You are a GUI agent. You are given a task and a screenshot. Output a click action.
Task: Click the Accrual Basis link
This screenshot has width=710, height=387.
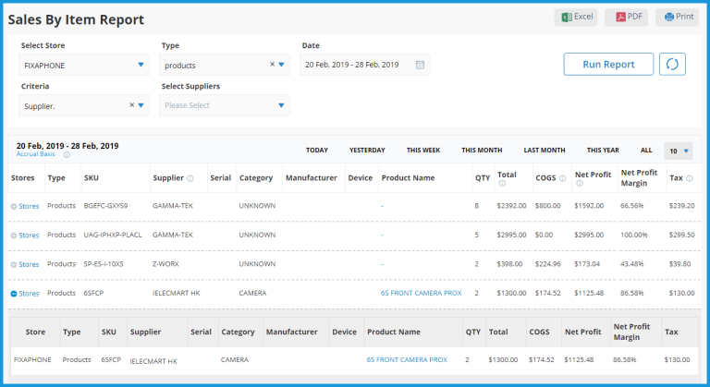(36, 154)
